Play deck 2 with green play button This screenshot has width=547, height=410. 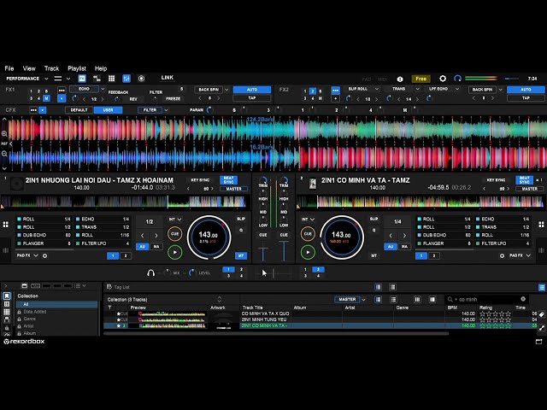tap(308, 252)
